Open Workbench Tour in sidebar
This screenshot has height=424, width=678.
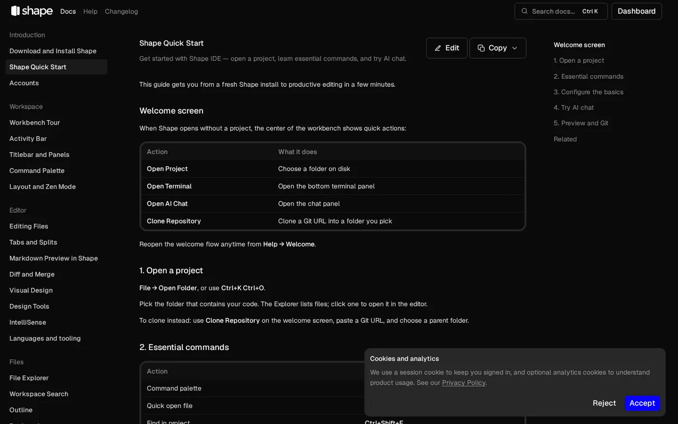click(x=56, y=123)
